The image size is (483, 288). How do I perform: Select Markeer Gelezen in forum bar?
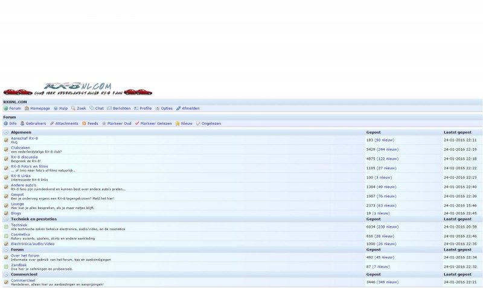156,124
